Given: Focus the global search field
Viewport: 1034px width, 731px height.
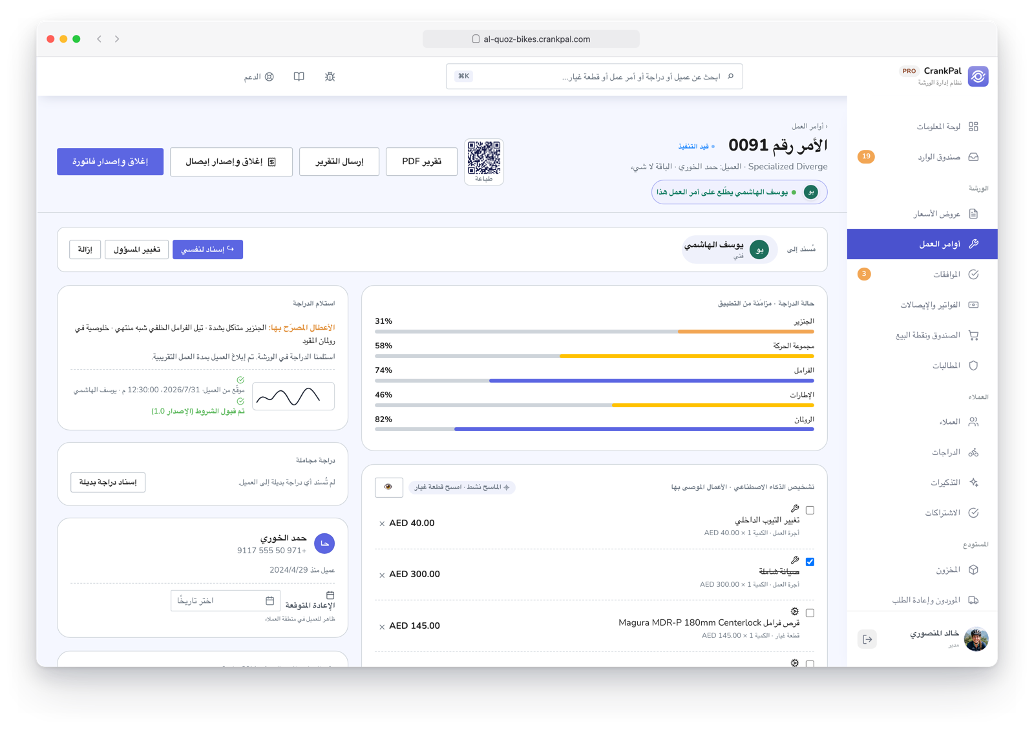Looking at the screenshot, I should 594,76.
